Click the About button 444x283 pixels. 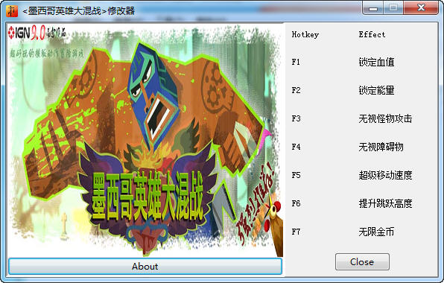145,266
